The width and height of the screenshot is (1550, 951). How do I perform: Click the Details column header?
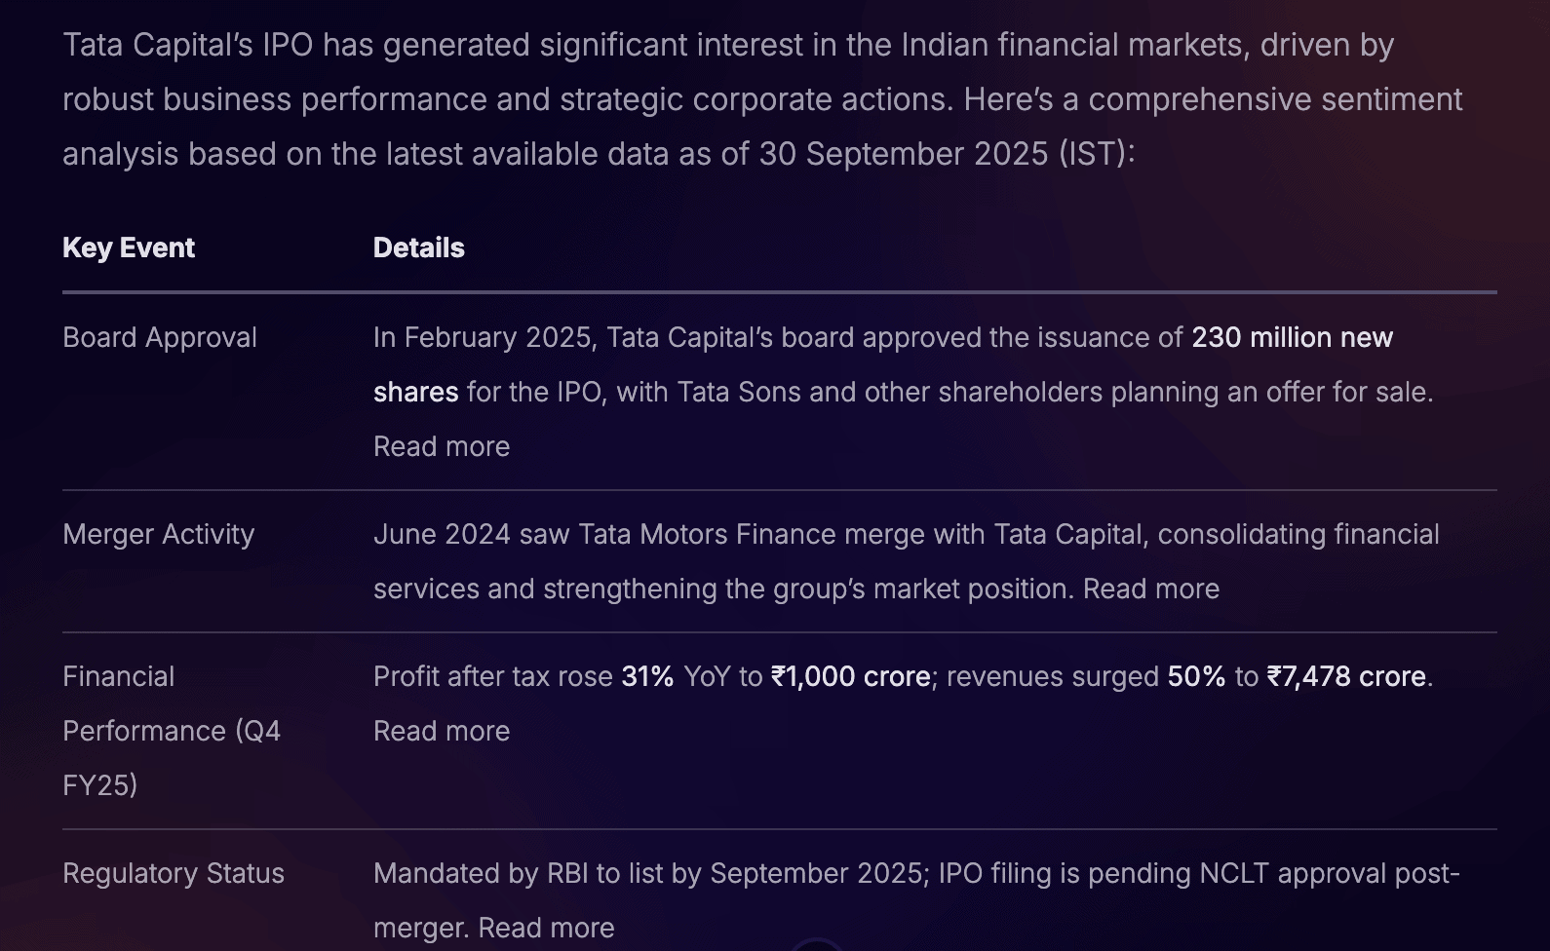click(x=419, y=247)
